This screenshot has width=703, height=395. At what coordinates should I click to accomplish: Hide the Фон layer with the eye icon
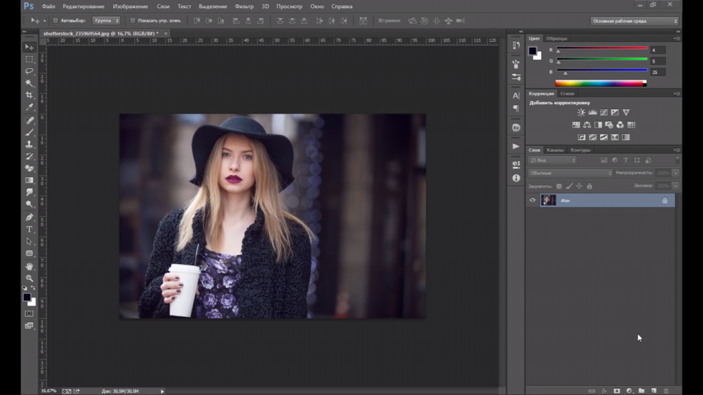533,200
